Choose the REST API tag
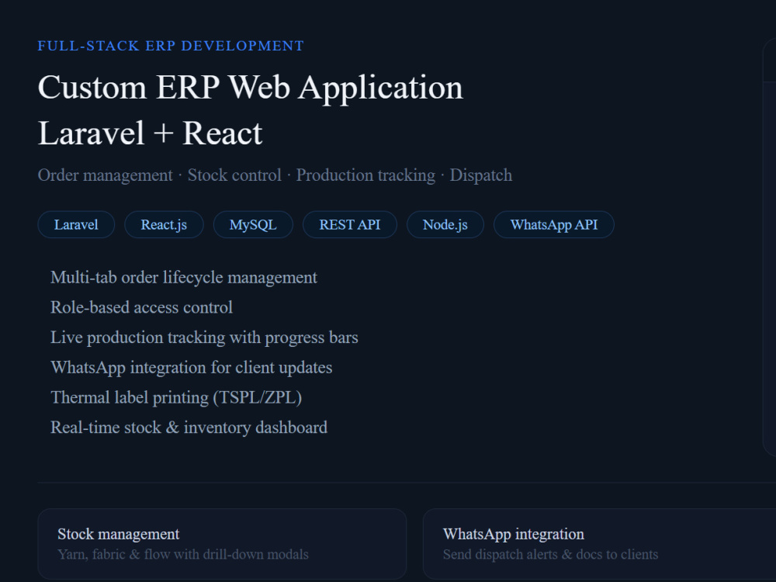776x582 pixels. click(x=349, y=225)
